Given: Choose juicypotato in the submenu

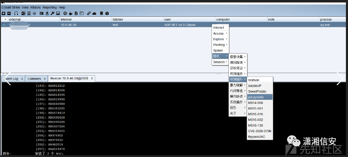Looking at the screenshot, I should 260,97.
